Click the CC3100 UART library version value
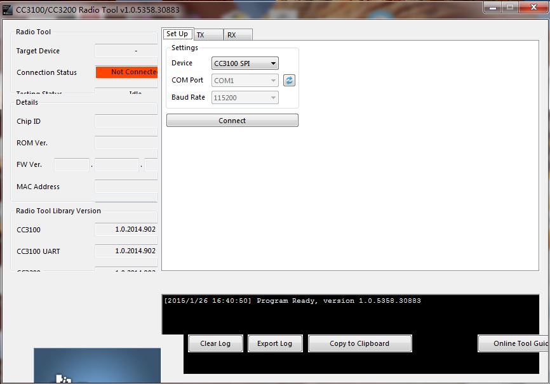Image resolution: width=550 pixels, height=384 pixels. point(126,251)
